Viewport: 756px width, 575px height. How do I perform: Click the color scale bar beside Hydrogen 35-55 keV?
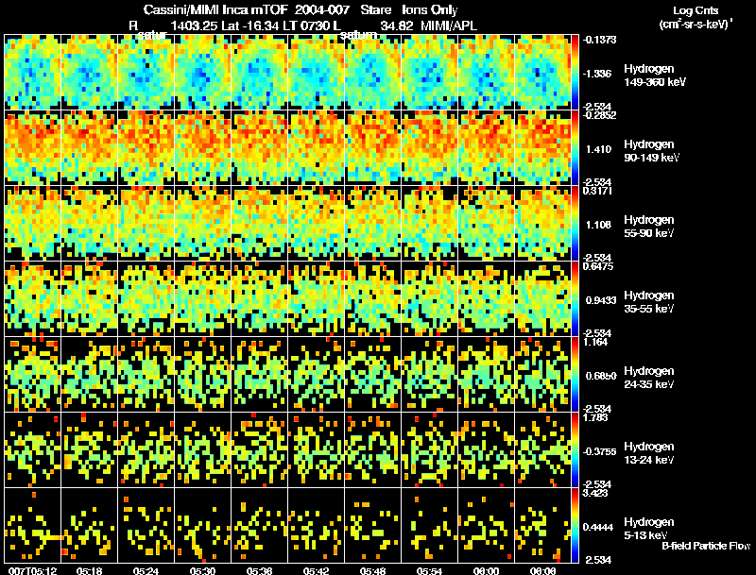click(x=575, y=299)
